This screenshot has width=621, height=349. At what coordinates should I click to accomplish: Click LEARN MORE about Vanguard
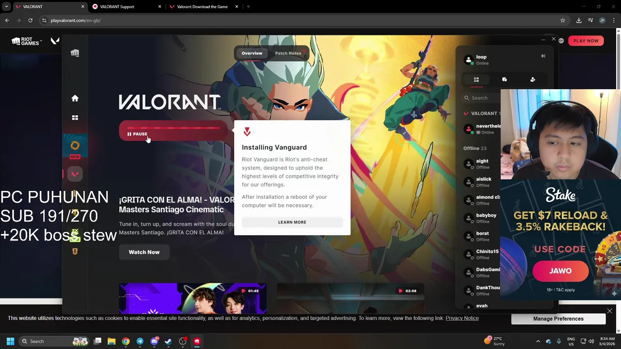(x=292, y=222)
